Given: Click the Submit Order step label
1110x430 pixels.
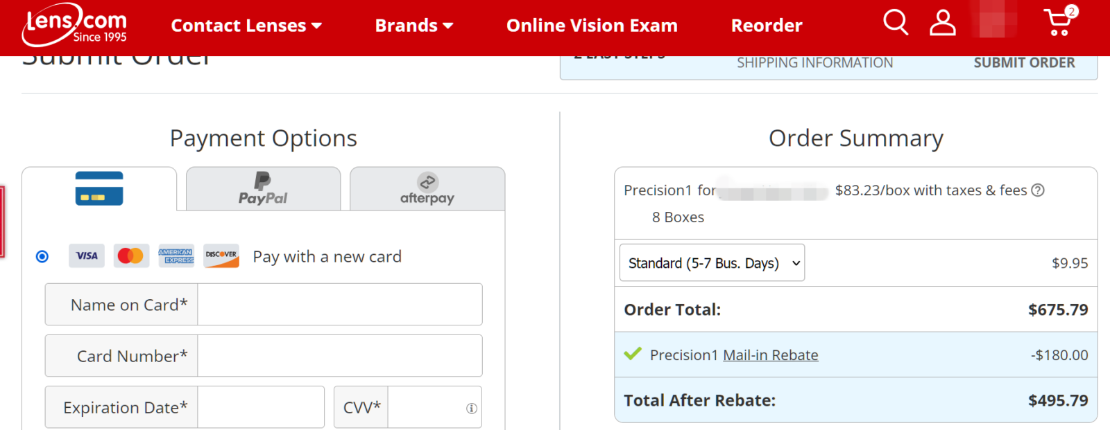Looking at the screenshot, I should click(x=1024, y=63).
